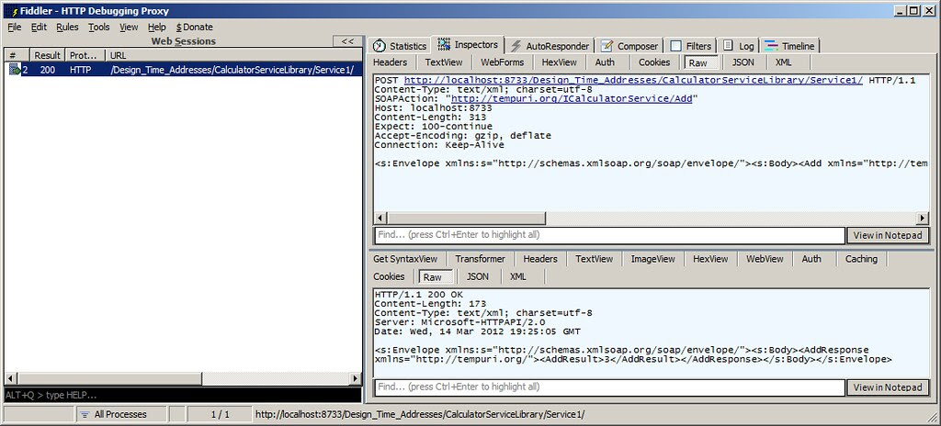Sort sessions by the Protocol column header
Image resolution: width=941 pixels, height=426 pixels.
tap(85, 55)
